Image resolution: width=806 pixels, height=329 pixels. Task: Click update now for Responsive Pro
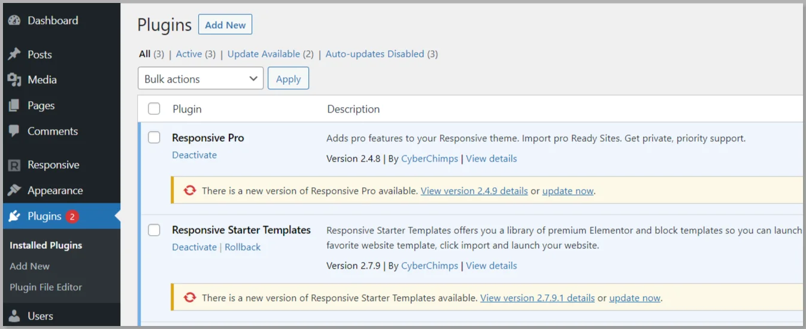[568, 191]
